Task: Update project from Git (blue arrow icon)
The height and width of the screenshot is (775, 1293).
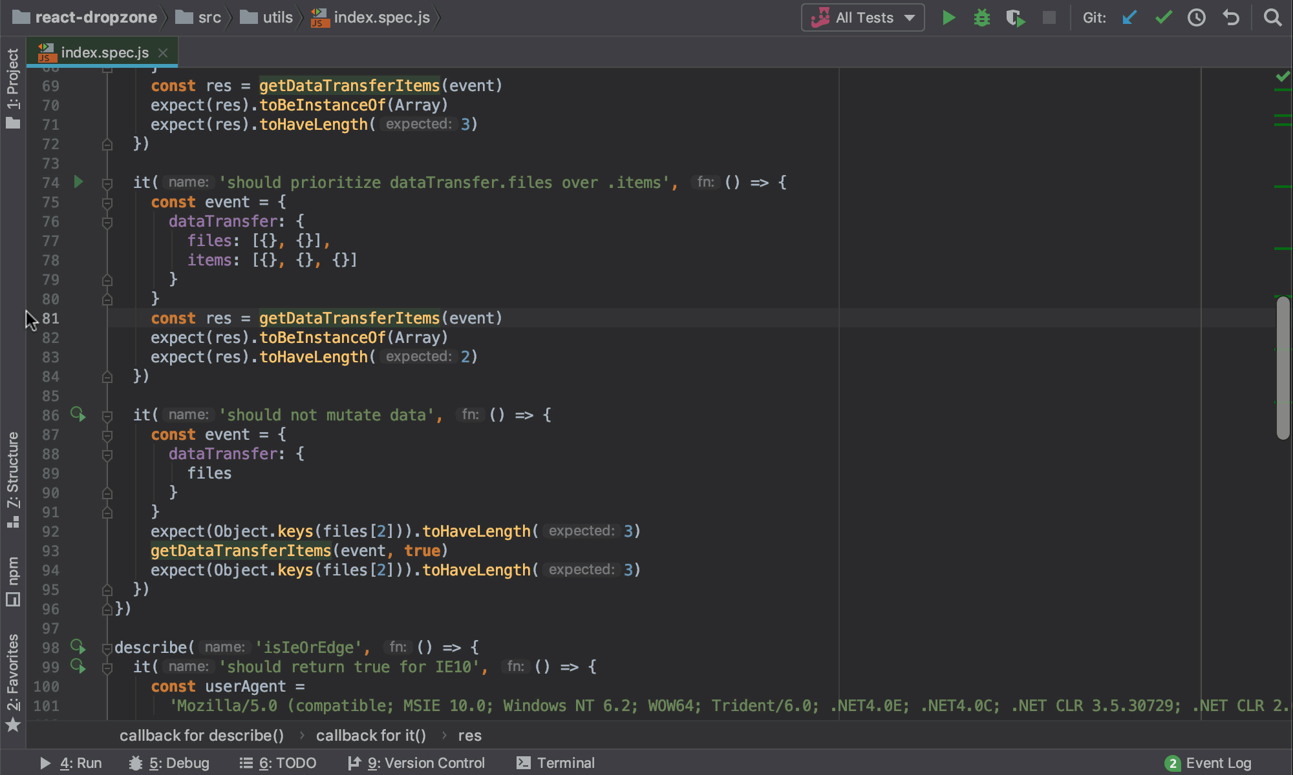Action: (x=1129, y=17)
